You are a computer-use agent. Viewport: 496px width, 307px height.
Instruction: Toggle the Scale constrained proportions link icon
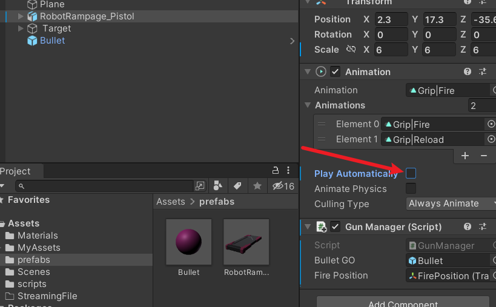(x=351, y=50)
